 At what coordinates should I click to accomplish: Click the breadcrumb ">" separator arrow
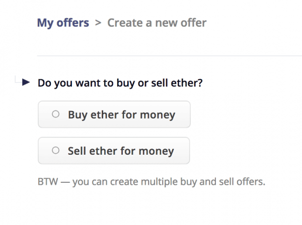[98, 23]
